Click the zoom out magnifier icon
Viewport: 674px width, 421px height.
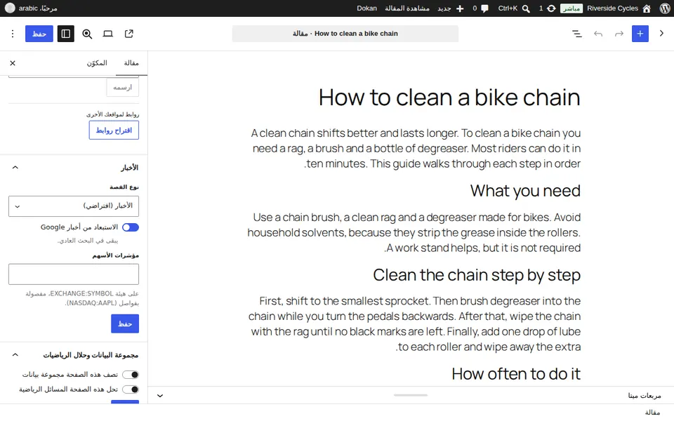87,34
